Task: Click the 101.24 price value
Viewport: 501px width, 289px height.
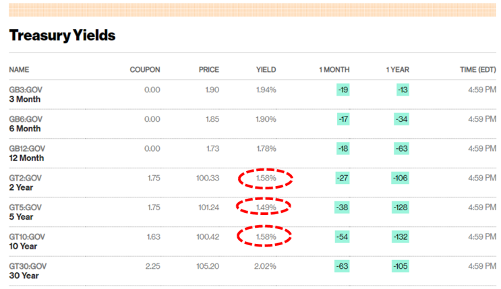Action: point(208,207)
